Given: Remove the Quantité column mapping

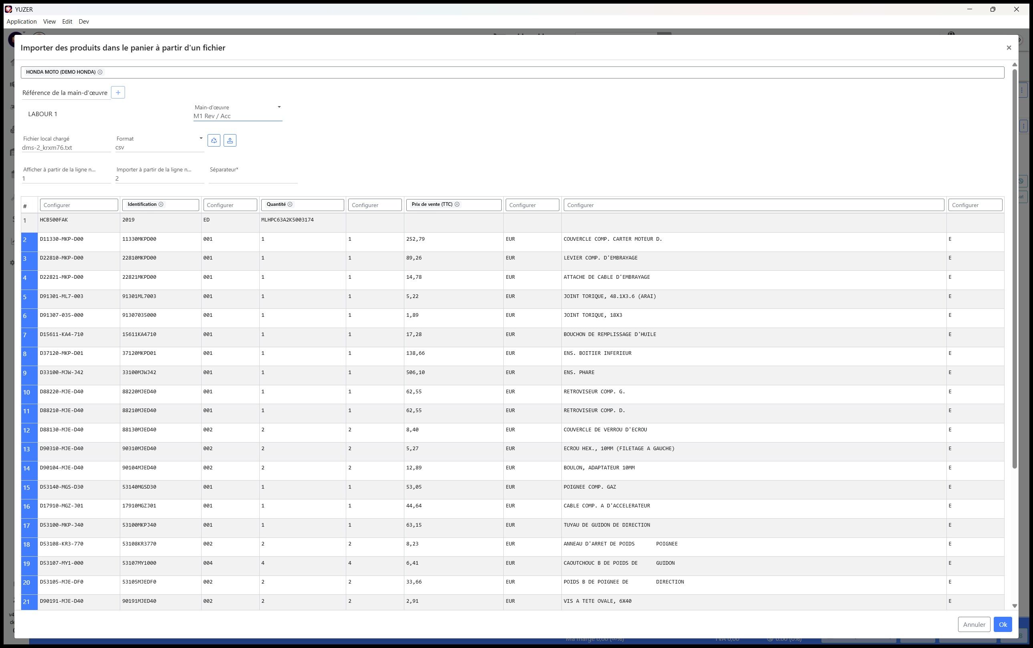Looking at the screenshot, I should coord(290,204).
